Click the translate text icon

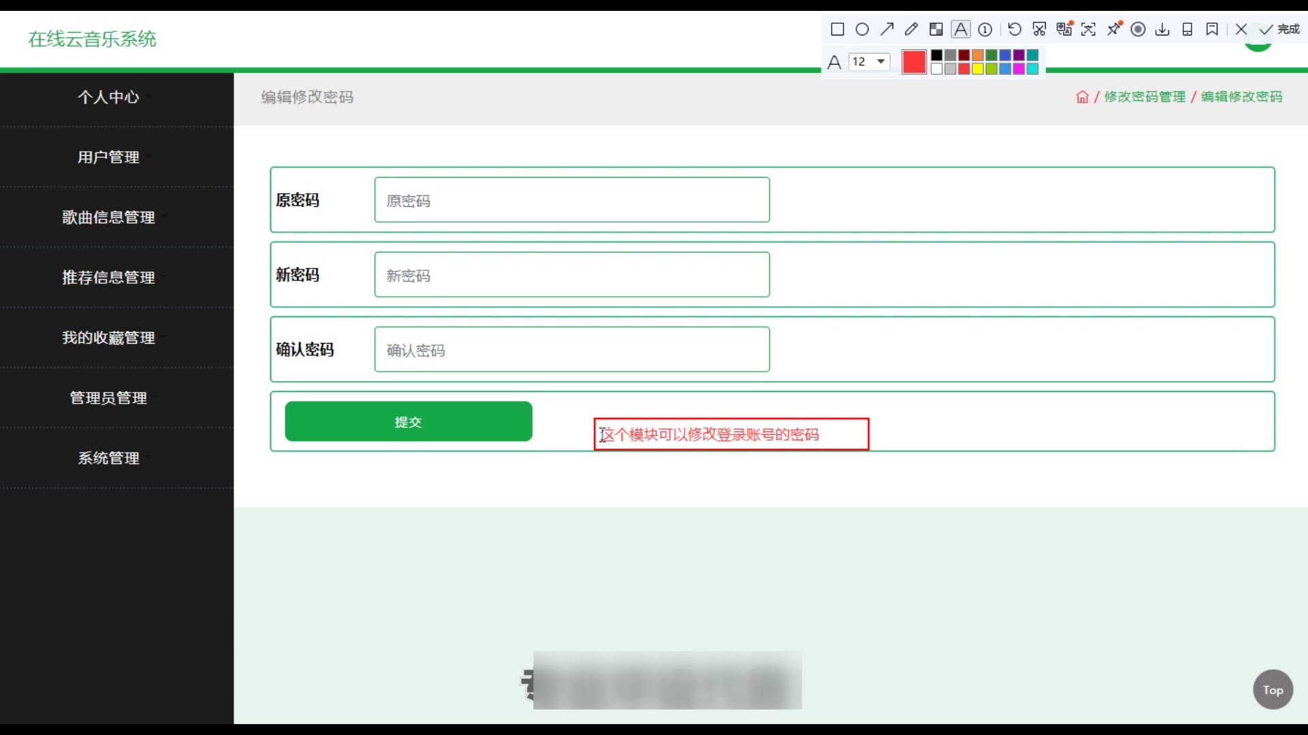pos(1064,29)
